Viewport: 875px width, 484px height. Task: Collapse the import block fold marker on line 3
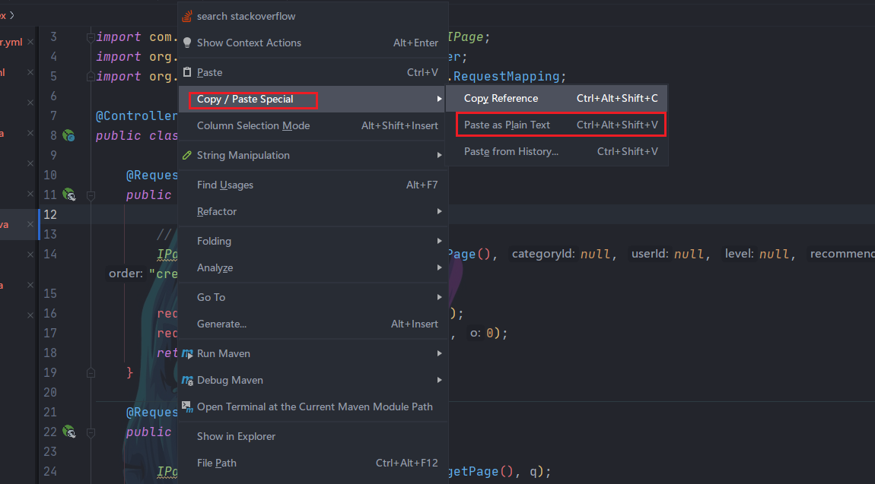tap(90, 37)
